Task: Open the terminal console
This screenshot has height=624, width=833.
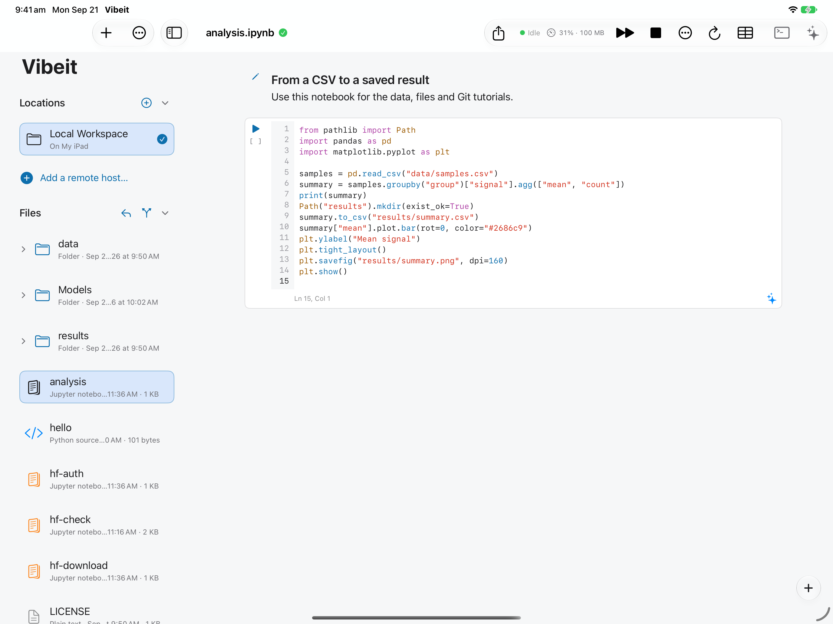Action: [x=782, y=33]
